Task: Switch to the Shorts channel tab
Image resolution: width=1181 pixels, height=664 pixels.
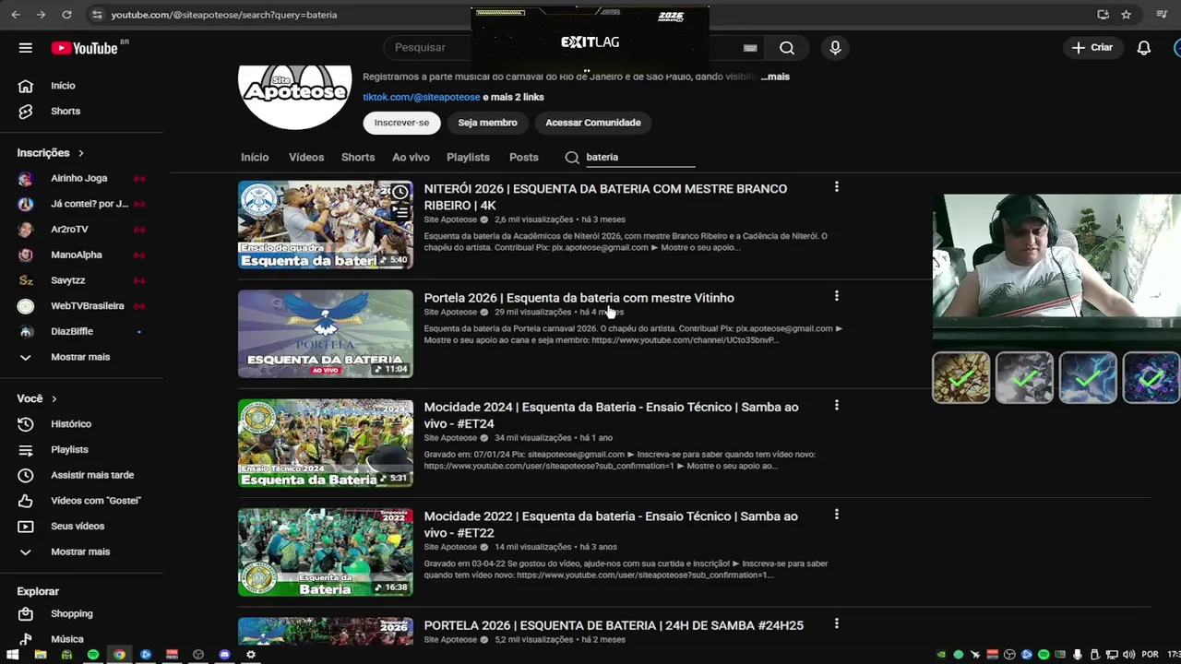Action: pyautogui.click(x=358, y=158)
